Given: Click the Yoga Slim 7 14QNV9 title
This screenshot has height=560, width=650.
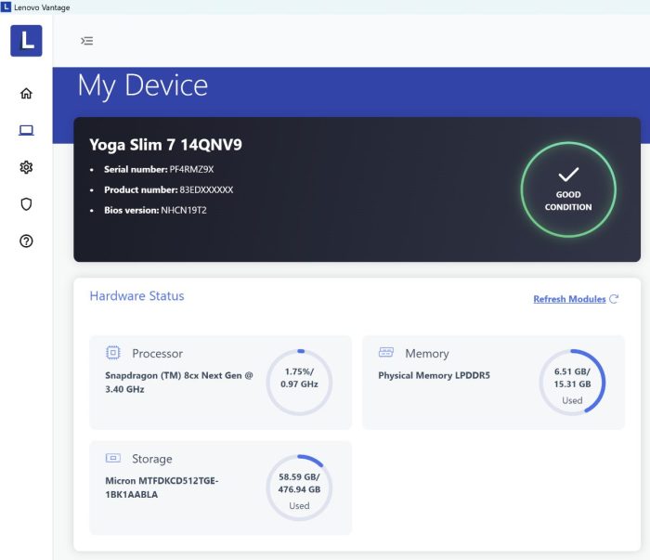Looking at the screenshot, I should click(165, 144).
